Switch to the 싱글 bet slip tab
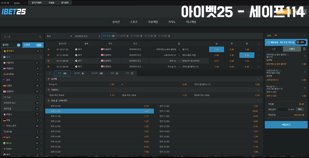309x158 pixels. pos(274,49)
